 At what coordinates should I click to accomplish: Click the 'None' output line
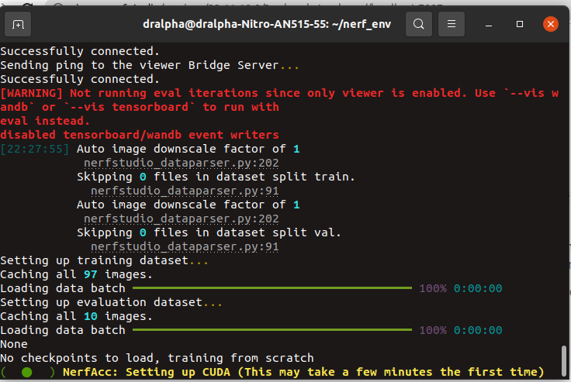coord(14,344)
